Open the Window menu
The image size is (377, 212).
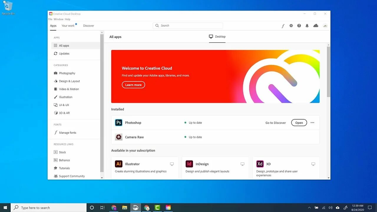point(59,19)
